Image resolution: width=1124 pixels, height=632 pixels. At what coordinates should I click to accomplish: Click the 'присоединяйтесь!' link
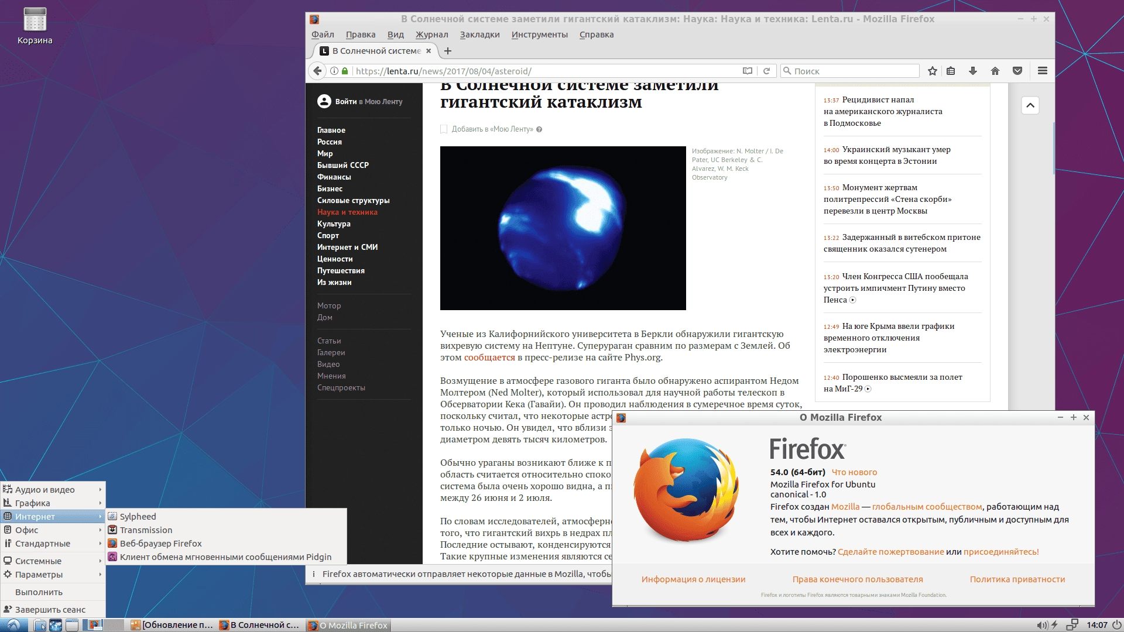pyautogui.click(x=1001, y=552)
